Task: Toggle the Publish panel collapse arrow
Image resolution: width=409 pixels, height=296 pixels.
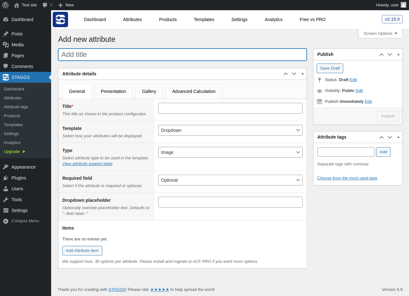Action: 398,54
